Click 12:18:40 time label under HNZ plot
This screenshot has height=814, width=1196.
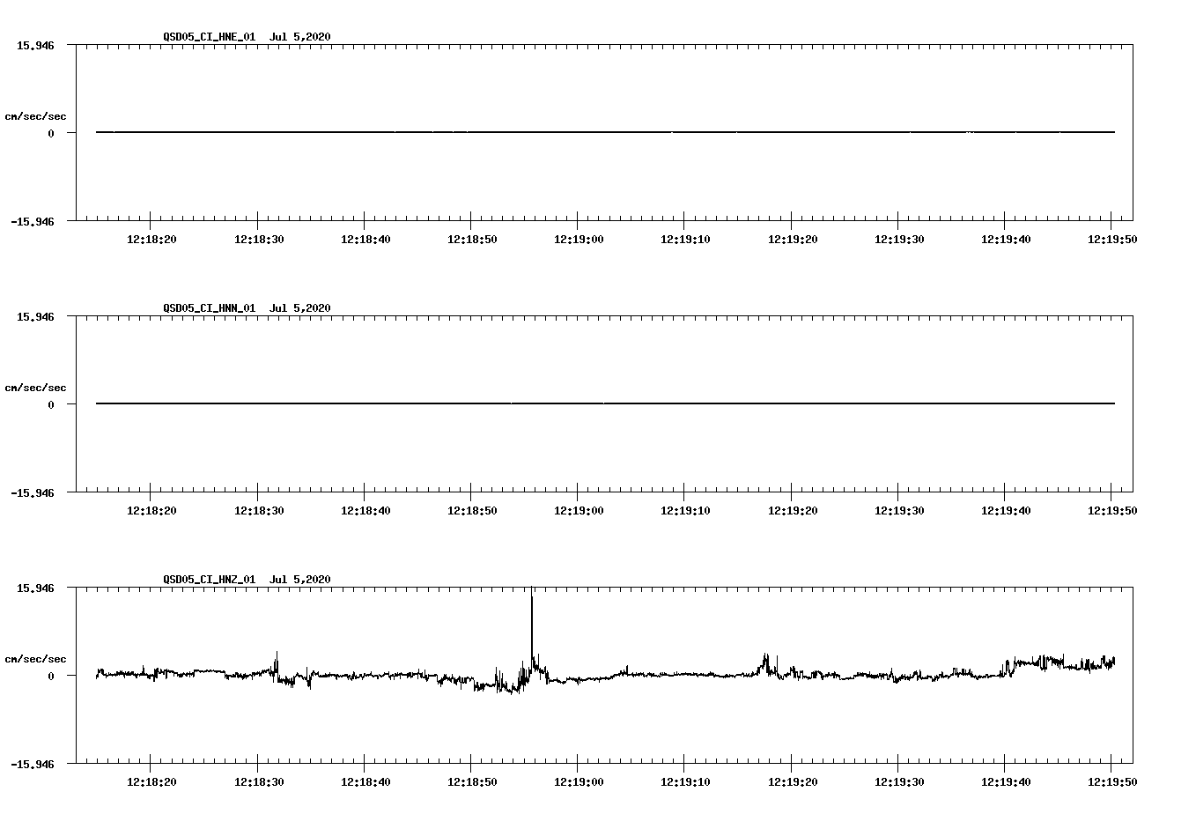point(365,781)
